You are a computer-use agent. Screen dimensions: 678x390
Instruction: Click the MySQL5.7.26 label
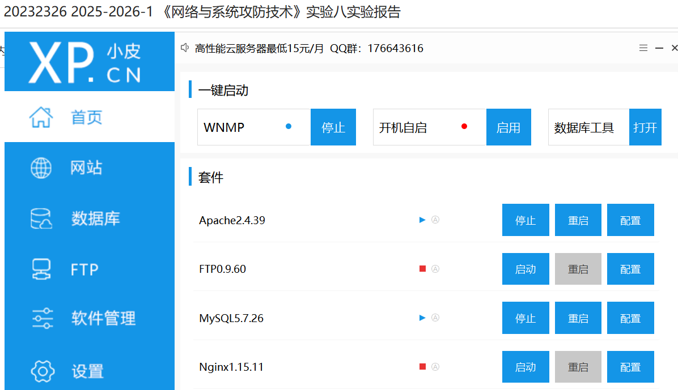point(231,318)
